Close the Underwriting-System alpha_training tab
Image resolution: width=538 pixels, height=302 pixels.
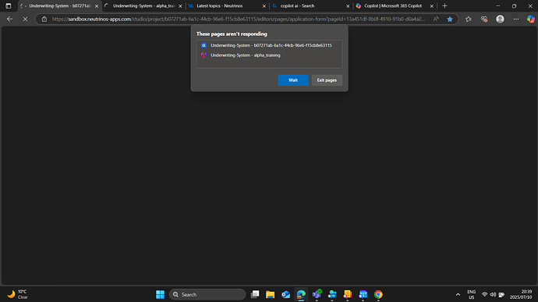tap(180, 6)
